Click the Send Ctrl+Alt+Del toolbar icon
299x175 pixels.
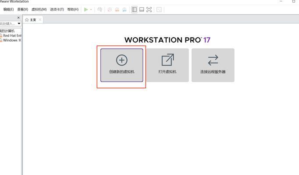[x=100, y=10]
